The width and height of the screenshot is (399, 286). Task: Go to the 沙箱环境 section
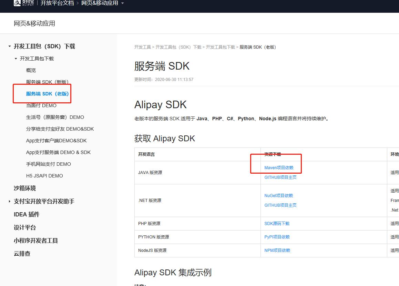click(25, 188)
